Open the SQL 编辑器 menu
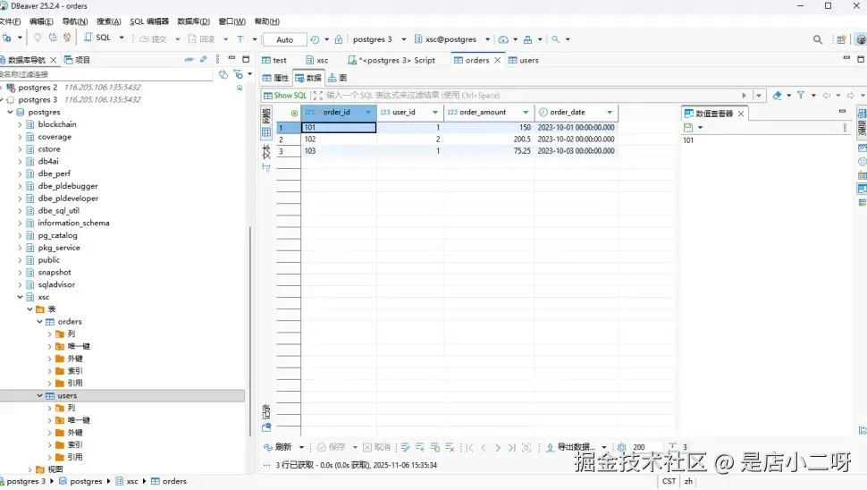867x490 pixels. pyautogui.click(x=149, y=21)
